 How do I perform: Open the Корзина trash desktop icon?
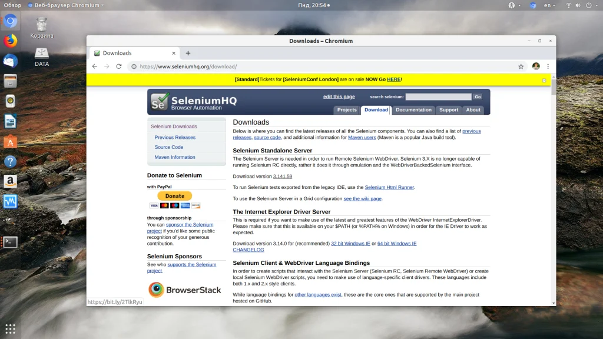tap(42, 28)
